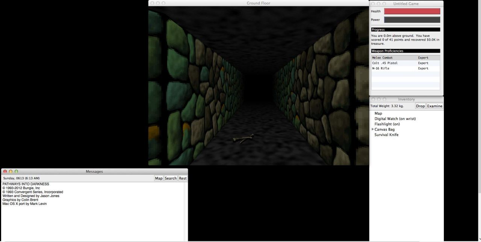The width and height of the screenshot is (481, 242).
Task: Select the Survival Knife in inventory
Action: [386, 135]
